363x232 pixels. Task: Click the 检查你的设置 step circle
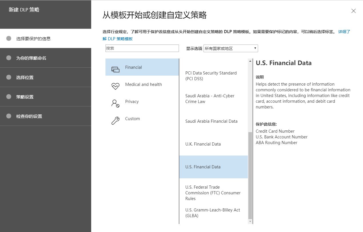[9, 116]
